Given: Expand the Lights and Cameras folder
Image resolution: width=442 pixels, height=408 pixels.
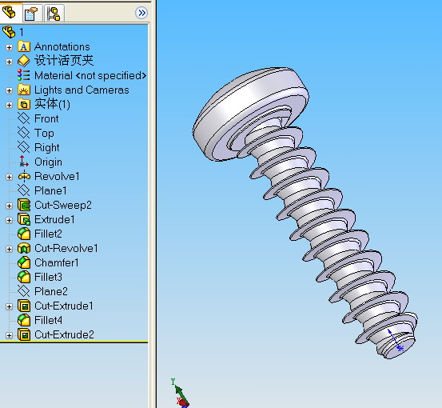Looking at the screenshot, I should pos(9,90).
